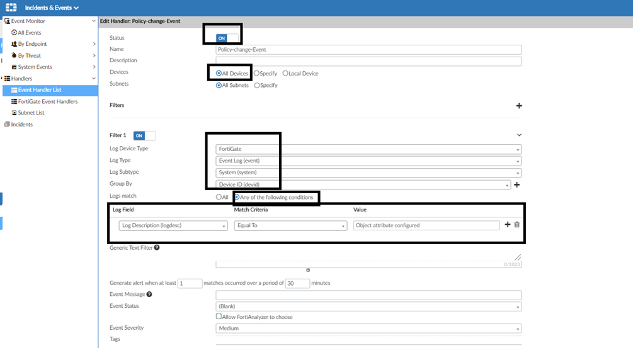The height and width of the screenshot is (348, 633).
Task: Open the Log Device Type dropdown
Action: [x=368, y=149]
